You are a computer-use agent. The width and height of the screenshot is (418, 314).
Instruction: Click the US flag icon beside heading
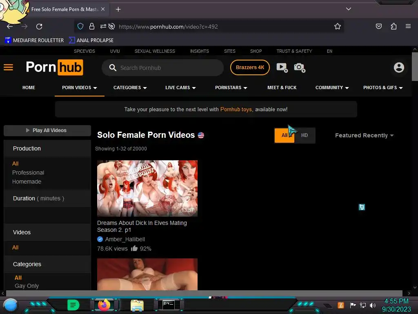click(x=201, y=135)
